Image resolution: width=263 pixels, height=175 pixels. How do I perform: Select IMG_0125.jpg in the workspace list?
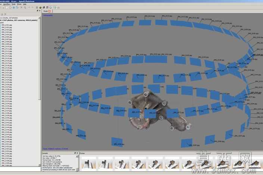7,82
